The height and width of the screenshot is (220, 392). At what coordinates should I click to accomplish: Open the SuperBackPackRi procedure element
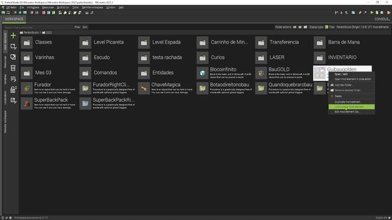(107, 103)
